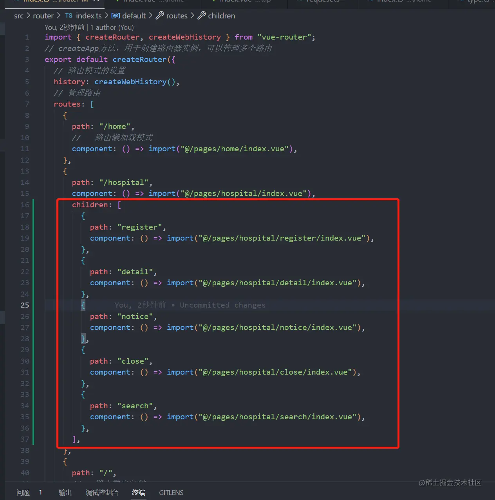The height and width of the screenshot is (500, 495).
Task: Open the routes breadcrumb symbol
Action: (177, 16)
